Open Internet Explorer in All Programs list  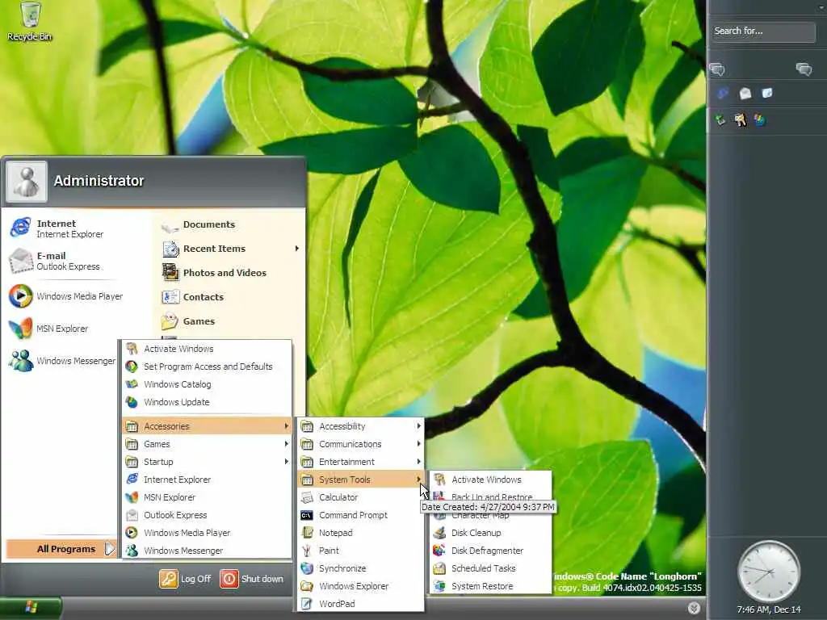tap(207, 480)
